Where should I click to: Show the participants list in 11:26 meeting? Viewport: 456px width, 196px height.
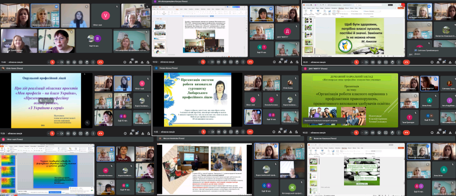(x=131, y=133)
